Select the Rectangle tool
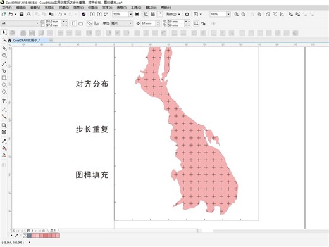 [x=4, y=78]
